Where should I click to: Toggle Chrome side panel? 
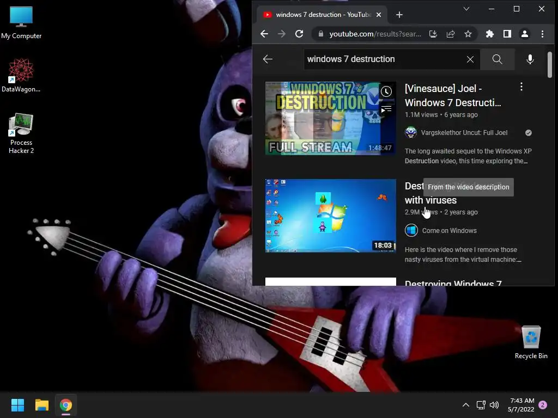[x=507, y=34]
